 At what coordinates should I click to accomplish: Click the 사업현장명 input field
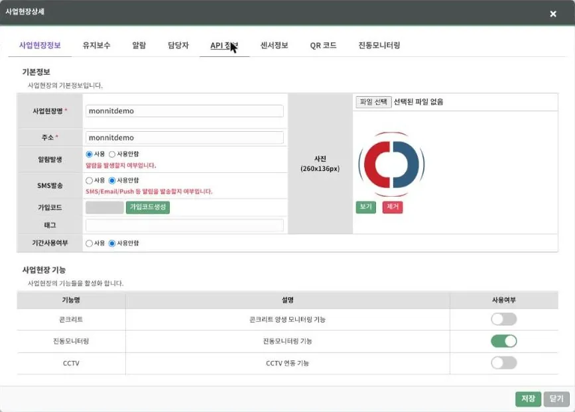click(x=184, y=111)
